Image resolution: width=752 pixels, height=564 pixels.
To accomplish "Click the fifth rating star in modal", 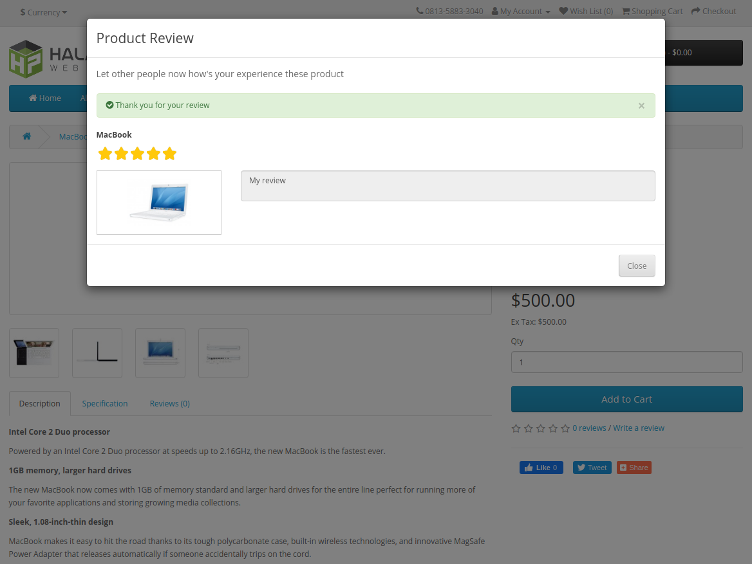I will pos(169,154).
